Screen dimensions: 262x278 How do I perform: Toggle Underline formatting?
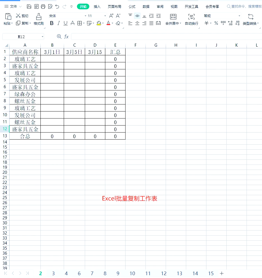pyautogui.click(x=65, y=23)
